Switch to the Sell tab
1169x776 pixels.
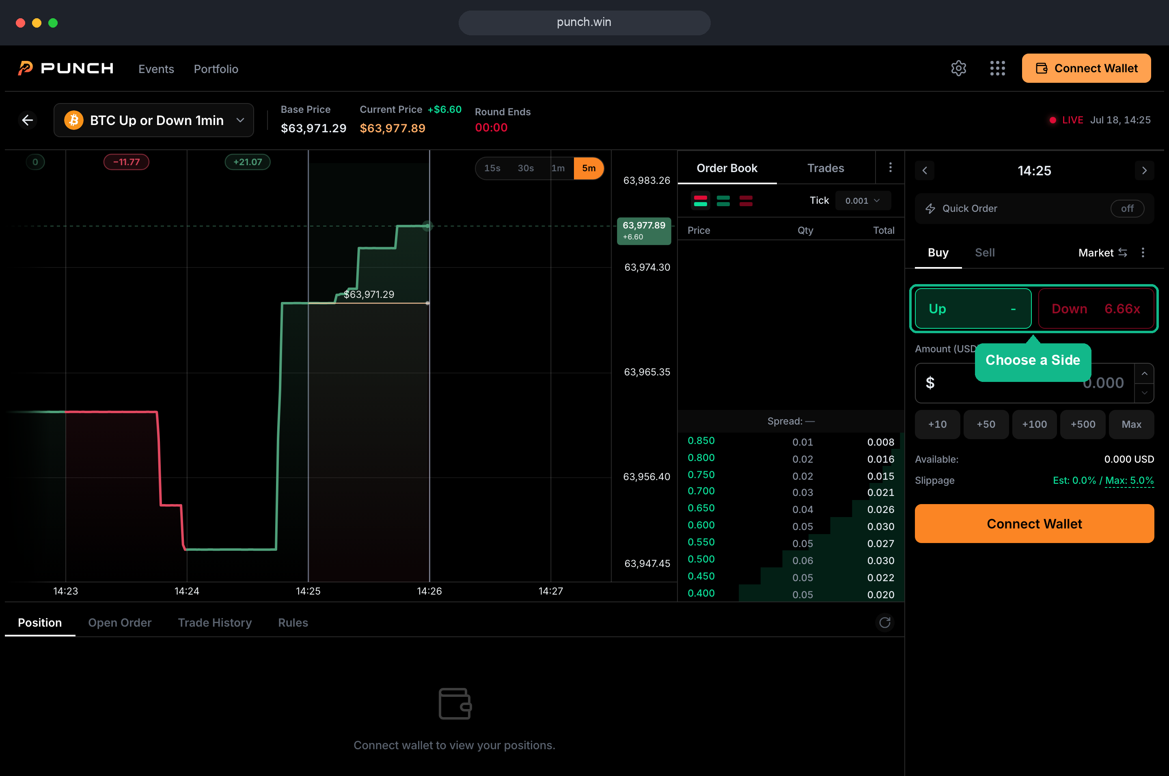(x=984, y=252)
